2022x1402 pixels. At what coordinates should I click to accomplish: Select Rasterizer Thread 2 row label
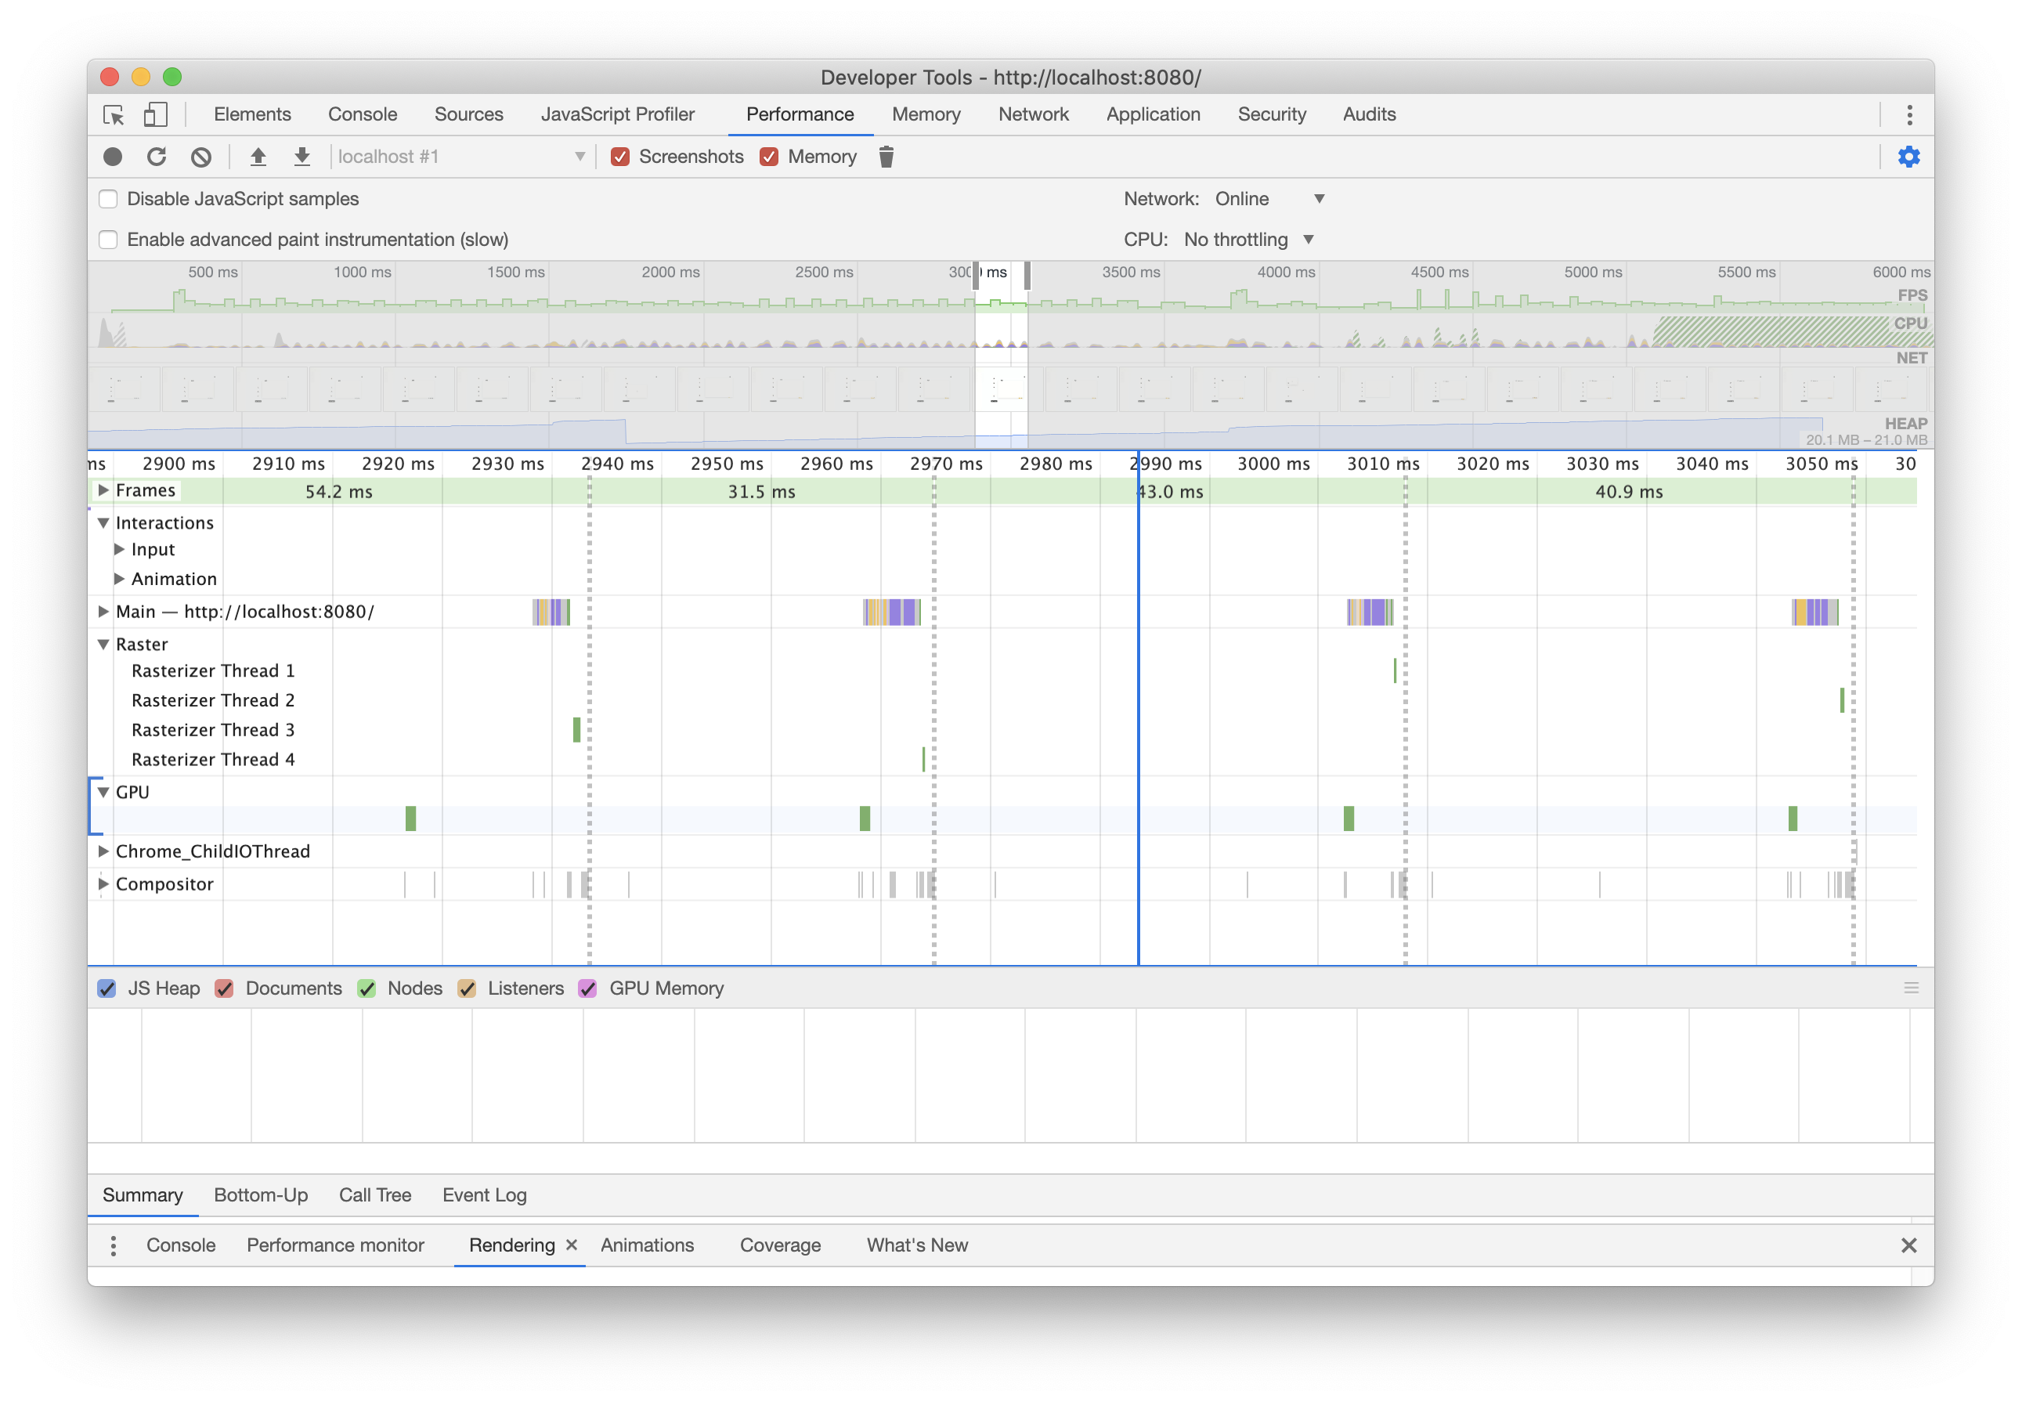point(212,700)
